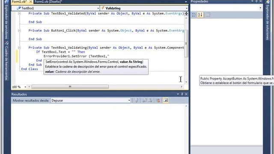274x154 pixels.
Task: Toggle word wrap in Resultados panel
Action: click(x=166, y=101)
